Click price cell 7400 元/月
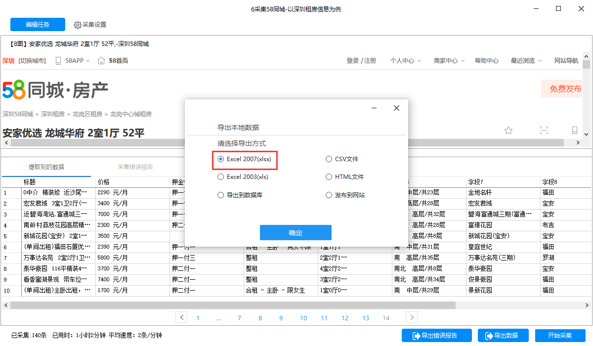593x346 pixels. [132, 279]
